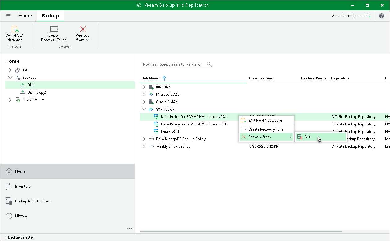Click the History navigation label
Image resolution: width=390 pixels, height=241 pixels.
[21, 216]
